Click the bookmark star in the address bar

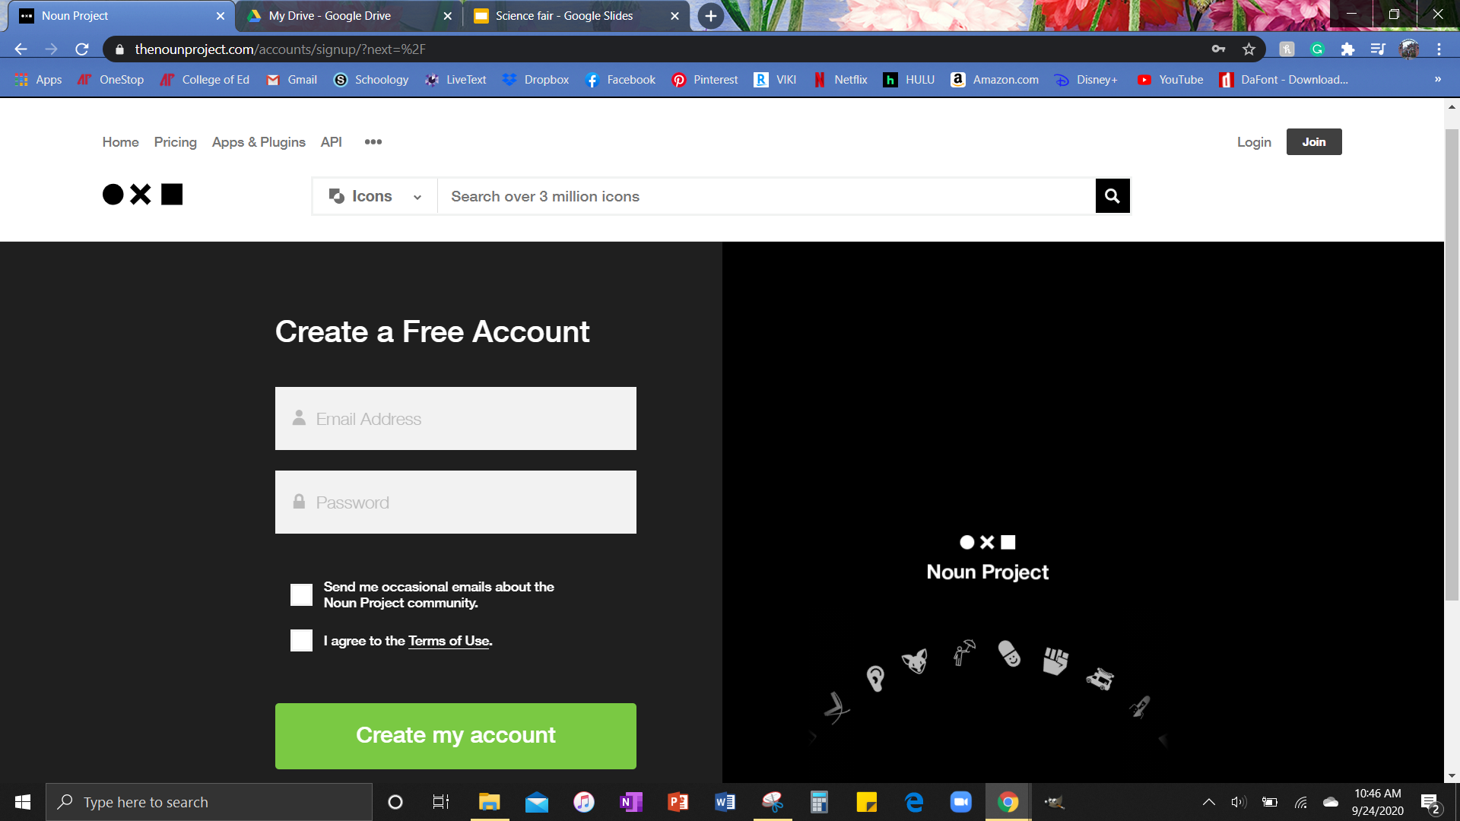tap(1248, 49)
